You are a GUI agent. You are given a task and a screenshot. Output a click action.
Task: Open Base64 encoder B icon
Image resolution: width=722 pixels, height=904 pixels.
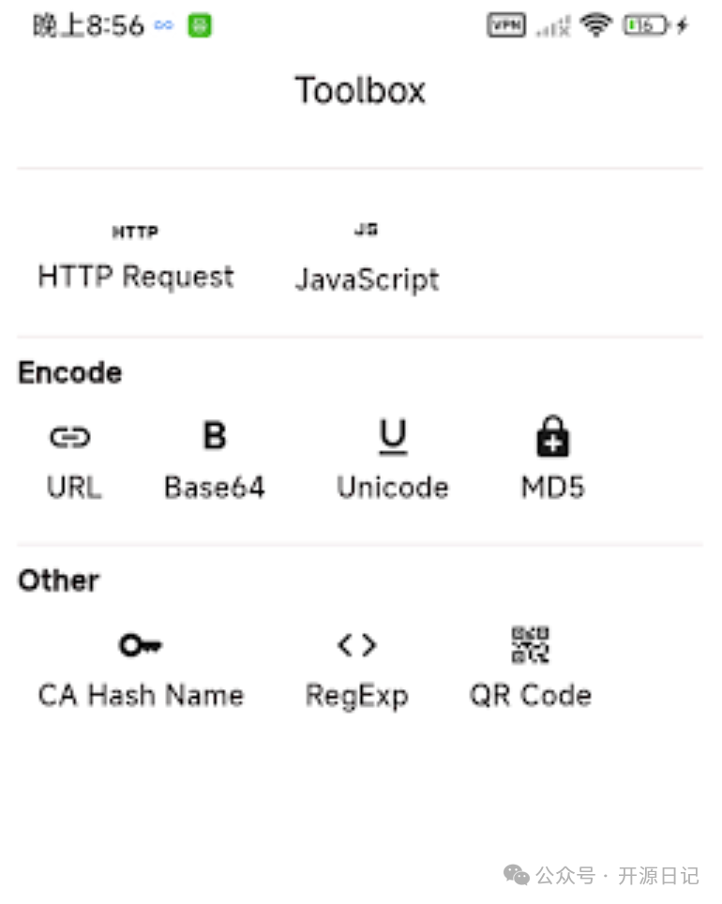tap(214, 436)
